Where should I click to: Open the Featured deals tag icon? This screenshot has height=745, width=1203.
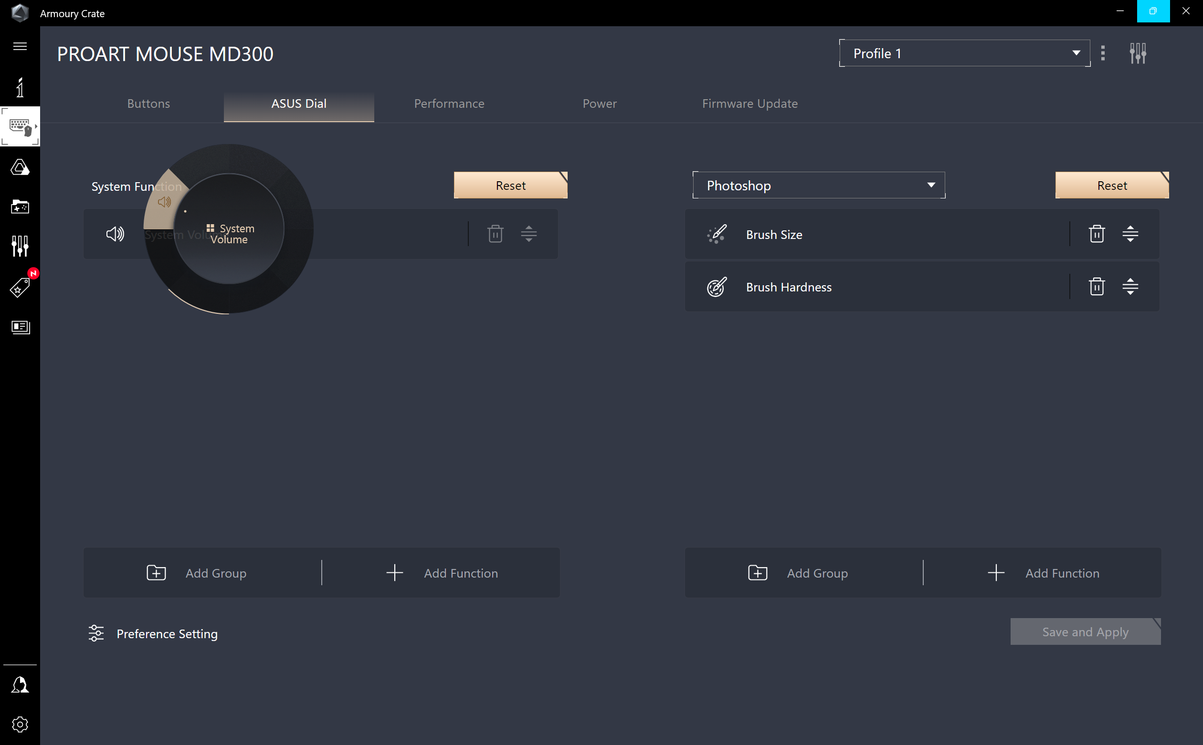pyautogui.click(x=20, y=287)
